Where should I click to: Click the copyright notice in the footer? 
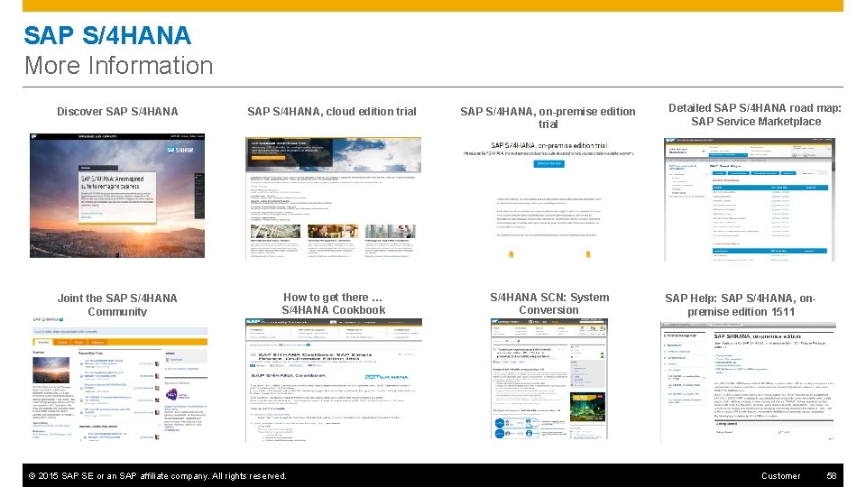[x=157, y=476]
